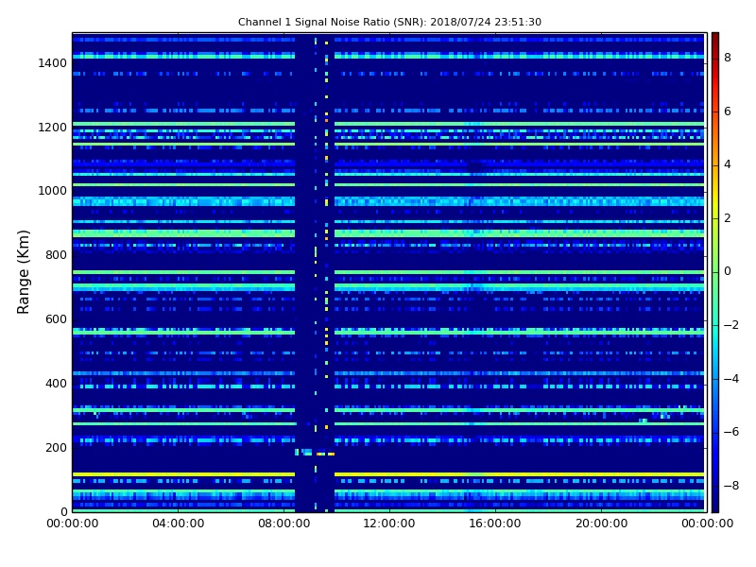Click the colorbar tick label 4

pos(728,164)
